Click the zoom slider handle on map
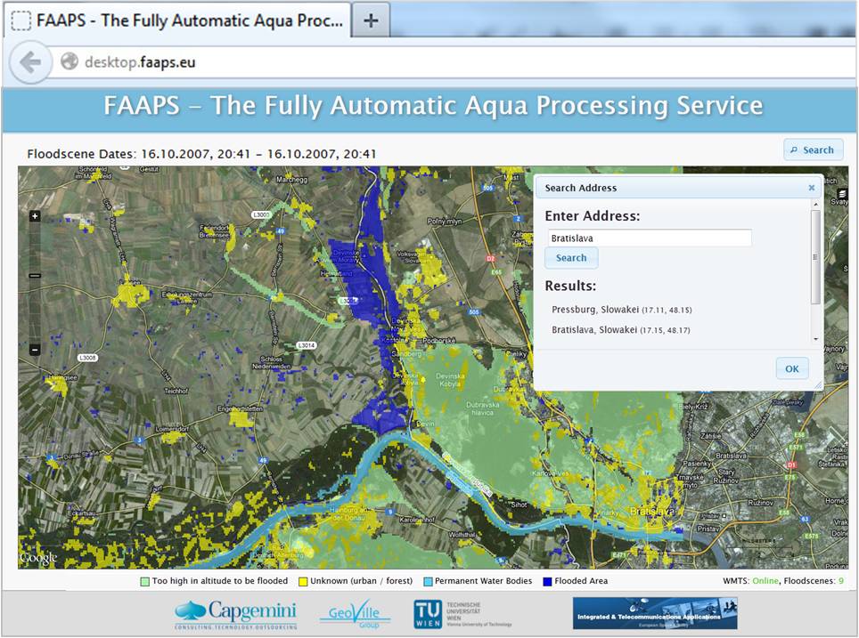The width and height of the screenshot is (859, 638). tap(35, 276)
